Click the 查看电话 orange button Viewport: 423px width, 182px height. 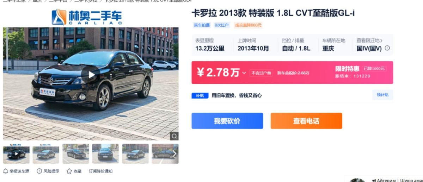pos(306,121)
